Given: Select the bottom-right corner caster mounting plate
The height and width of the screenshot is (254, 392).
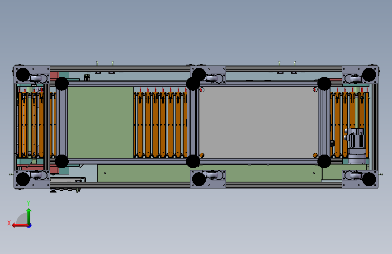Looking at the screenshot, I should tap(360, 179).
